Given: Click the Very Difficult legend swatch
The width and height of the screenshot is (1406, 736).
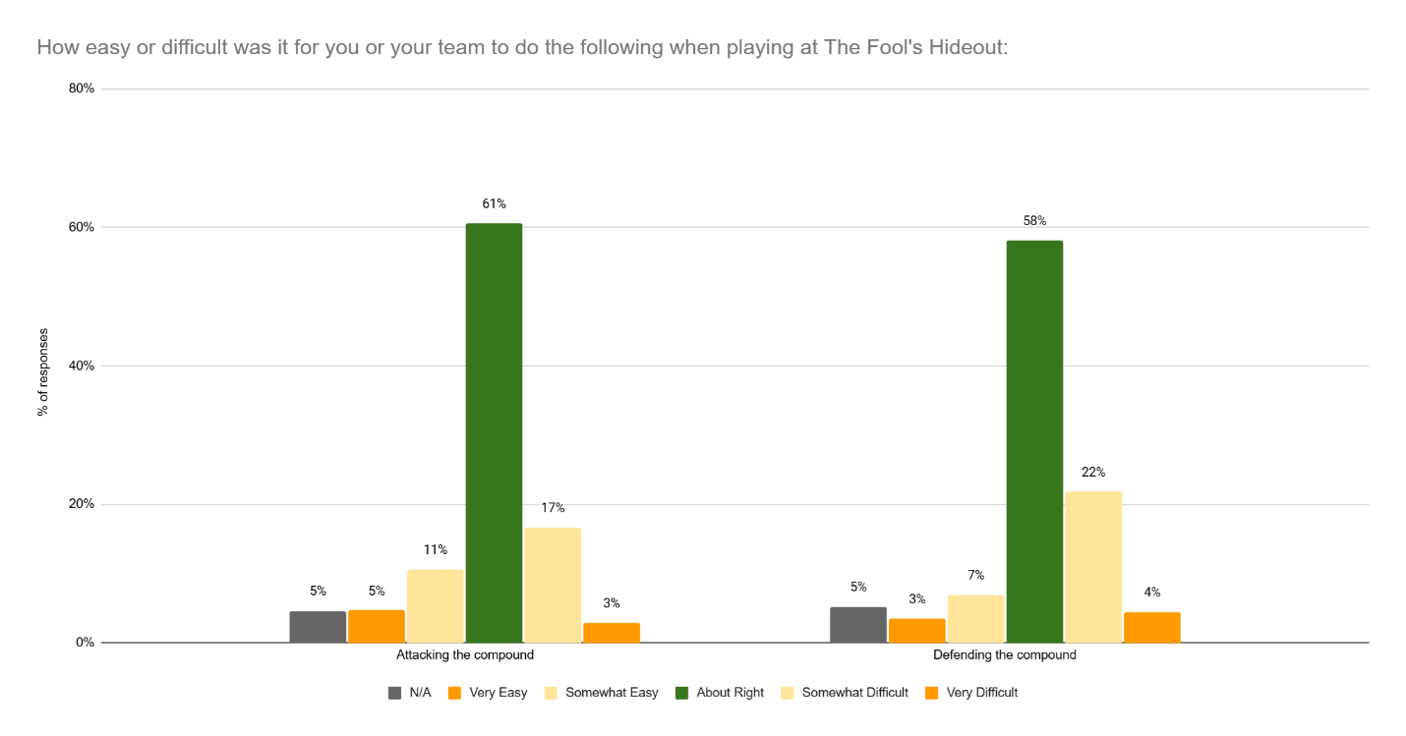Looking at the screenshot, I should [x=931, y=693].
